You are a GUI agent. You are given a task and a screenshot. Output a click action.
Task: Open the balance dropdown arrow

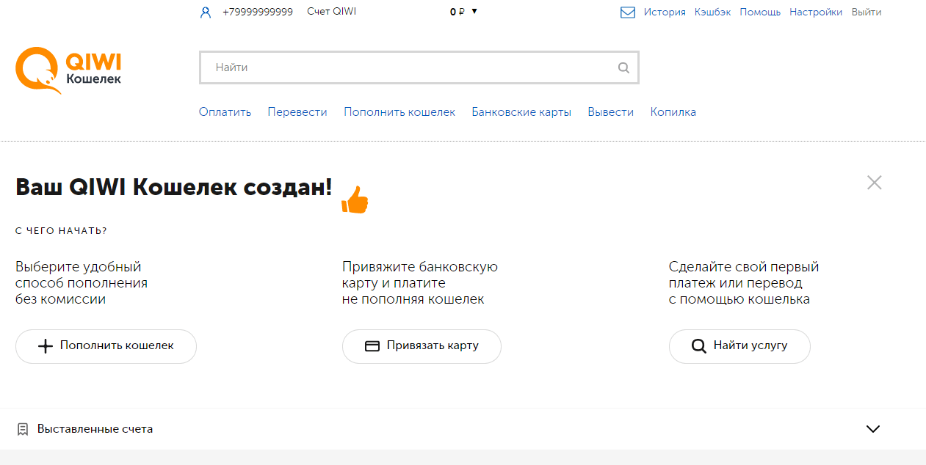click(474, 12)
